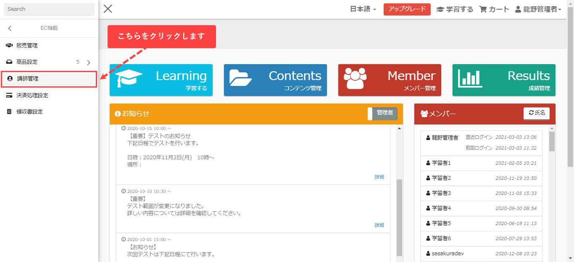The image size is (574, 262).
Task: Click the credit card icon for 決済処理設定
Action: [x=9, y=96]
